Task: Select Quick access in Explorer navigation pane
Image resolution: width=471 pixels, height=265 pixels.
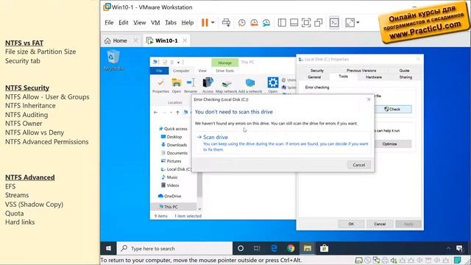Action: tap(173, 129)
